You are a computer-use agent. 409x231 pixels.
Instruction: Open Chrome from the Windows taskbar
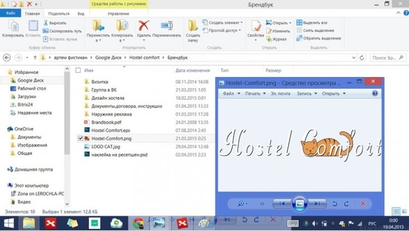[138, 223]
